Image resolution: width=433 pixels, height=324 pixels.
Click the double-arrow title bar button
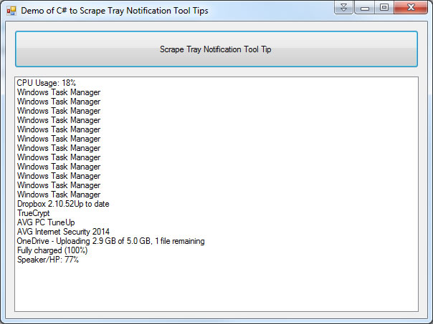[x=343, y=7]
